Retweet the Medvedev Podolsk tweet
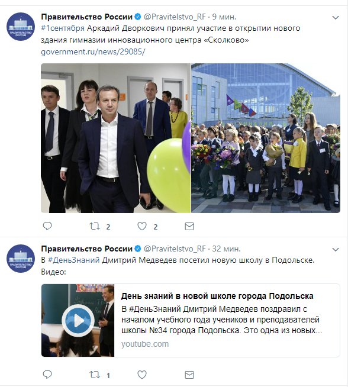This screenshot has width=348, height=387. pos(95,375)
